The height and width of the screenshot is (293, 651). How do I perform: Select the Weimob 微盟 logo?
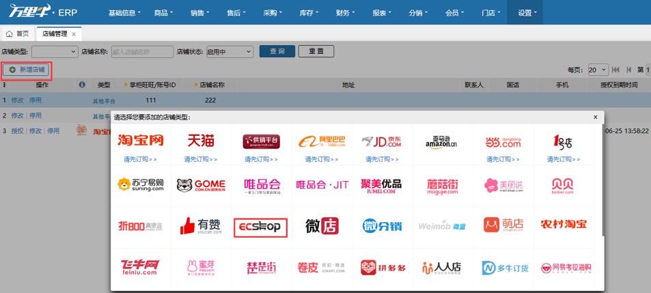pos(442,226)
